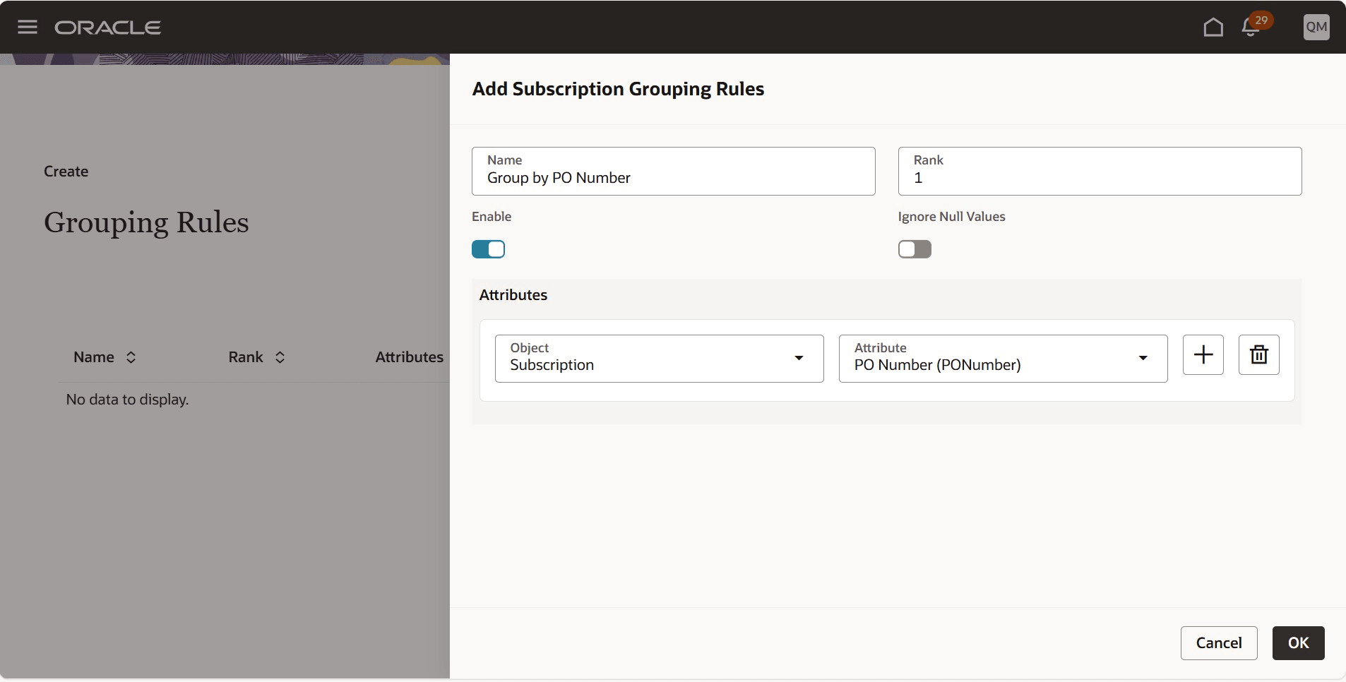Delete the attribute row with trash icon

1259,354
